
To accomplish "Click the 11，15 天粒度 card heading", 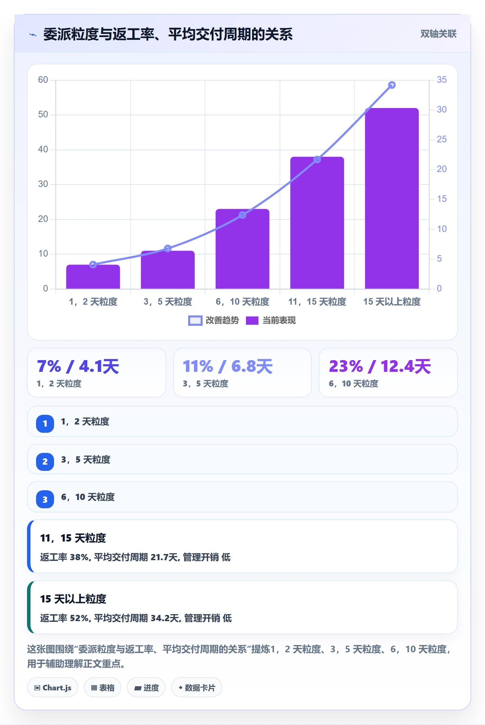I will [73, 538].
